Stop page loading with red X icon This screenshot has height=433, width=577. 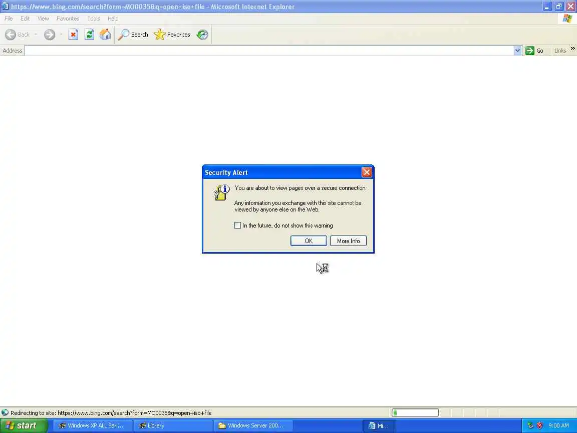(x=73, y=35)
